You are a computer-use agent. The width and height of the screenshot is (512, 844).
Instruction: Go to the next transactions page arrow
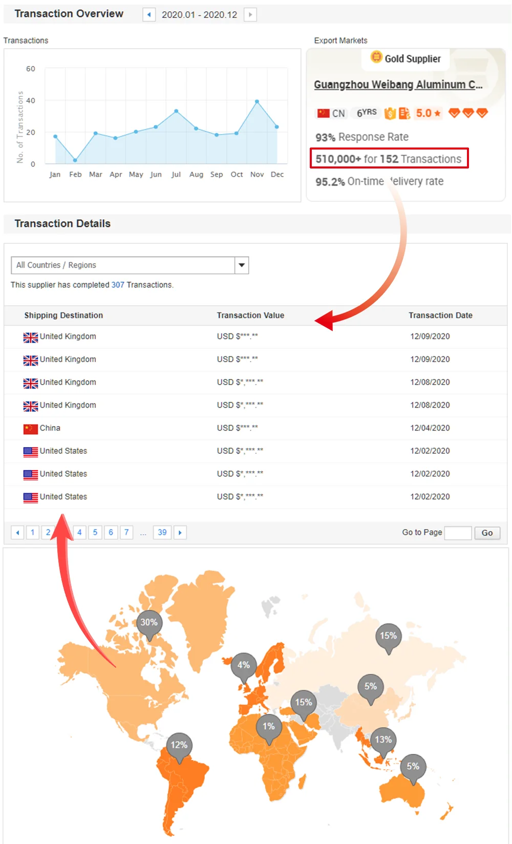click(180, 533)
